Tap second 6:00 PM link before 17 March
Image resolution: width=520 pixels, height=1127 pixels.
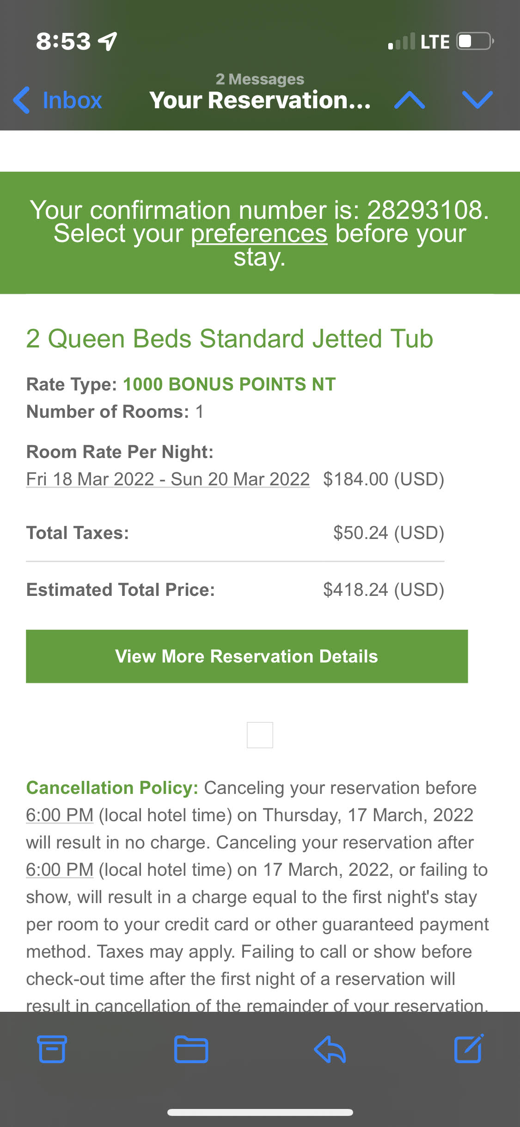(x=60, y=869)
